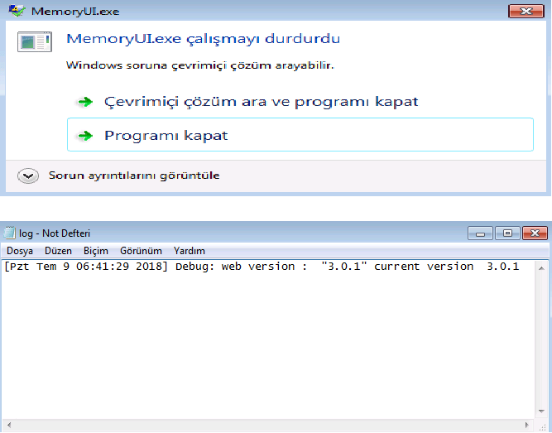Click the timestamp "06:41:29" in log
The image size is (552, 433).
(x=103, y=267)
